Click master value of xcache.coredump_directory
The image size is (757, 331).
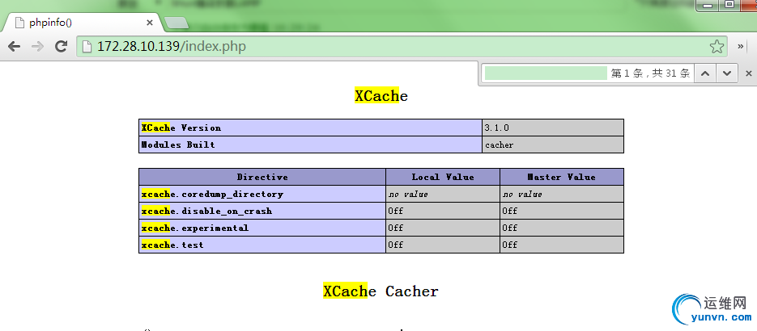(522, 195)
